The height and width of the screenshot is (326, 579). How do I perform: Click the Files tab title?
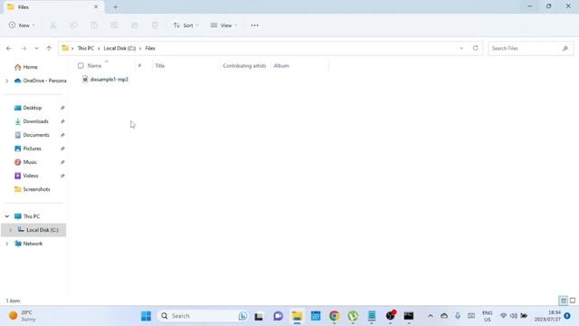coord(24,7)
